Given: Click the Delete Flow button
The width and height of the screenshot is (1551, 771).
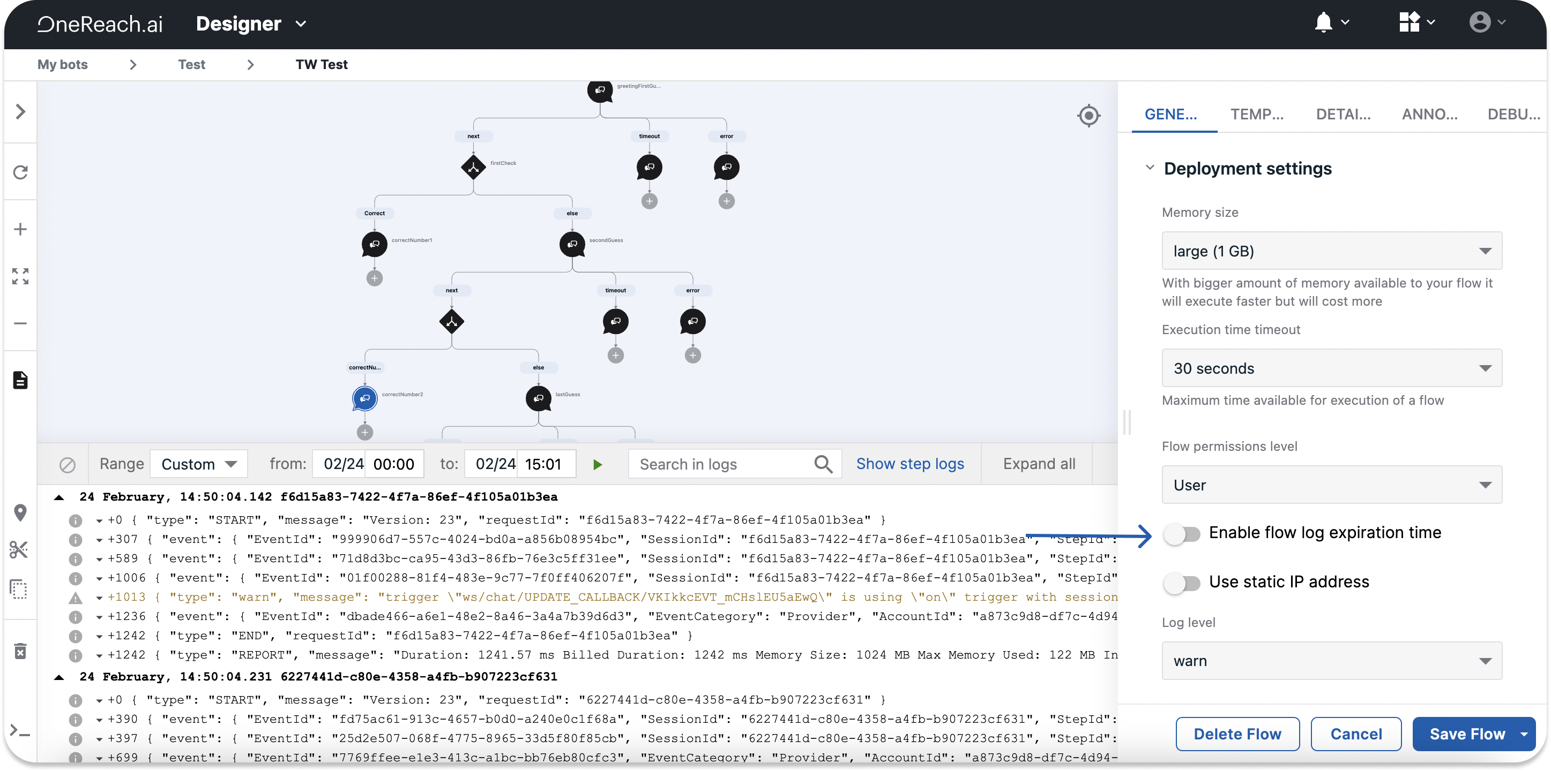Looking at the screenshot, I should (x=1237, y=734).
